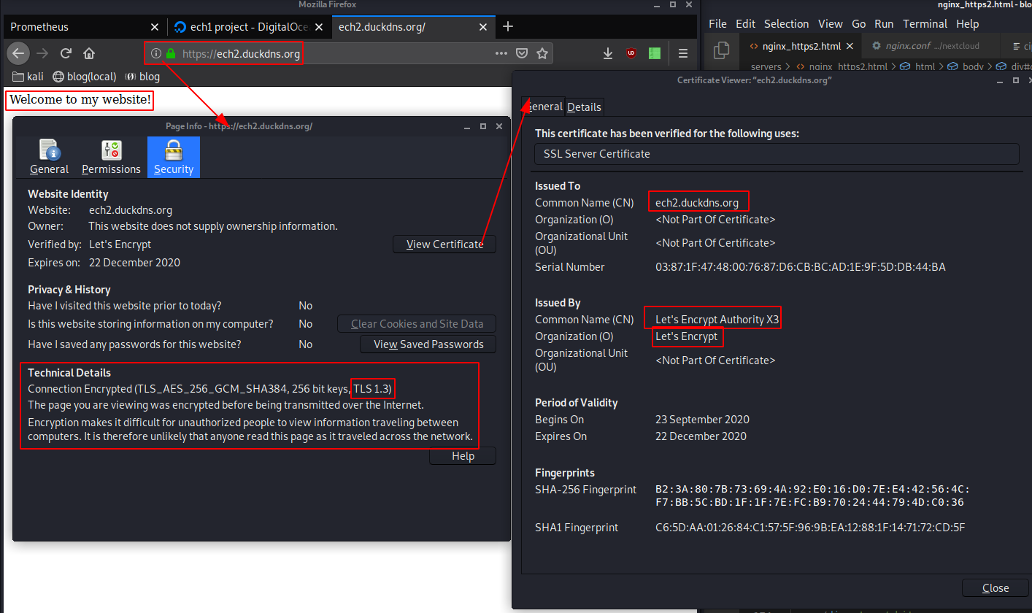This screenshot has height=613, width=1032.
Task: Click the green extension icon in Firefox toolbar
Action: (655, 53)
